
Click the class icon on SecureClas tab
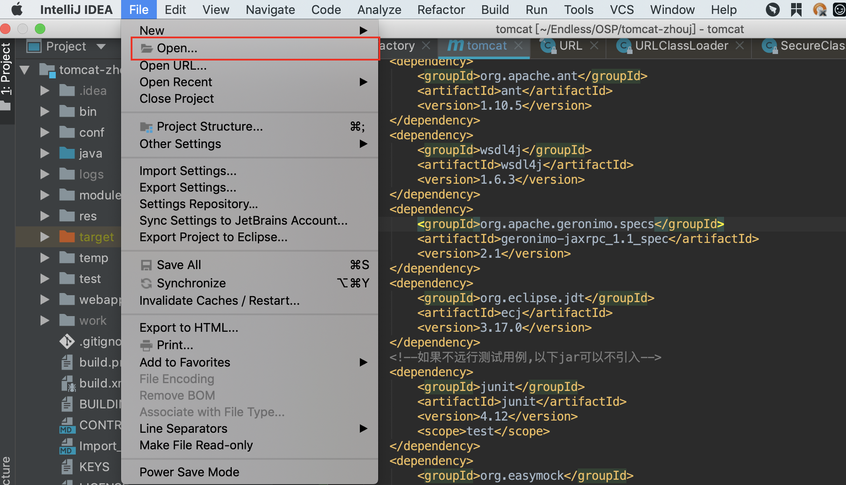770,46
